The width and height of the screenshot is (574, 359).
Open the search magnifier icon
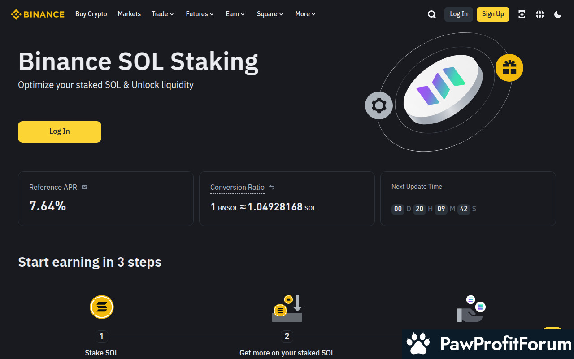[432, 14]
